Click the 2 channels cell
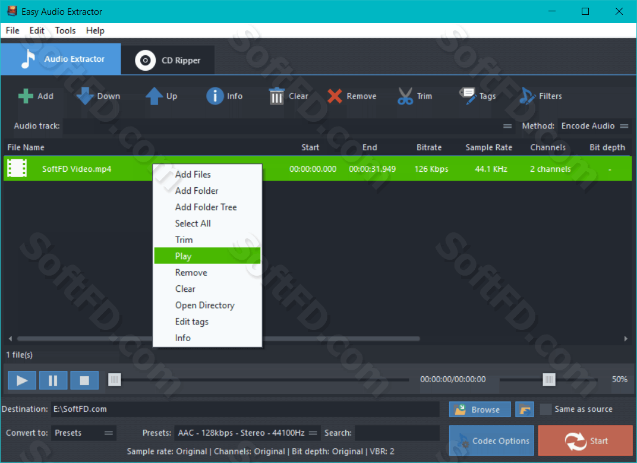Image resolution: width=637 pixels, height=463 pixels. pos(550,169)
